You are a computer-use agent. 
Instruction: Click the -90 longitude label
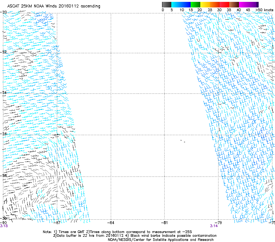click(x=3, y=223)
